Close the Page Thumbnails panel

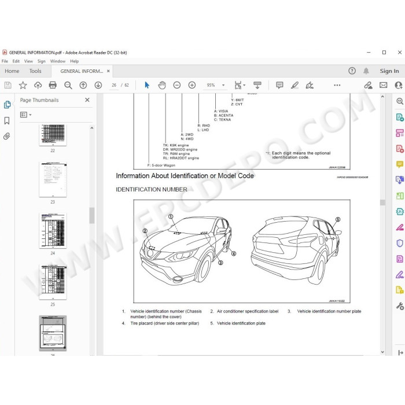[x=87, y=100]
